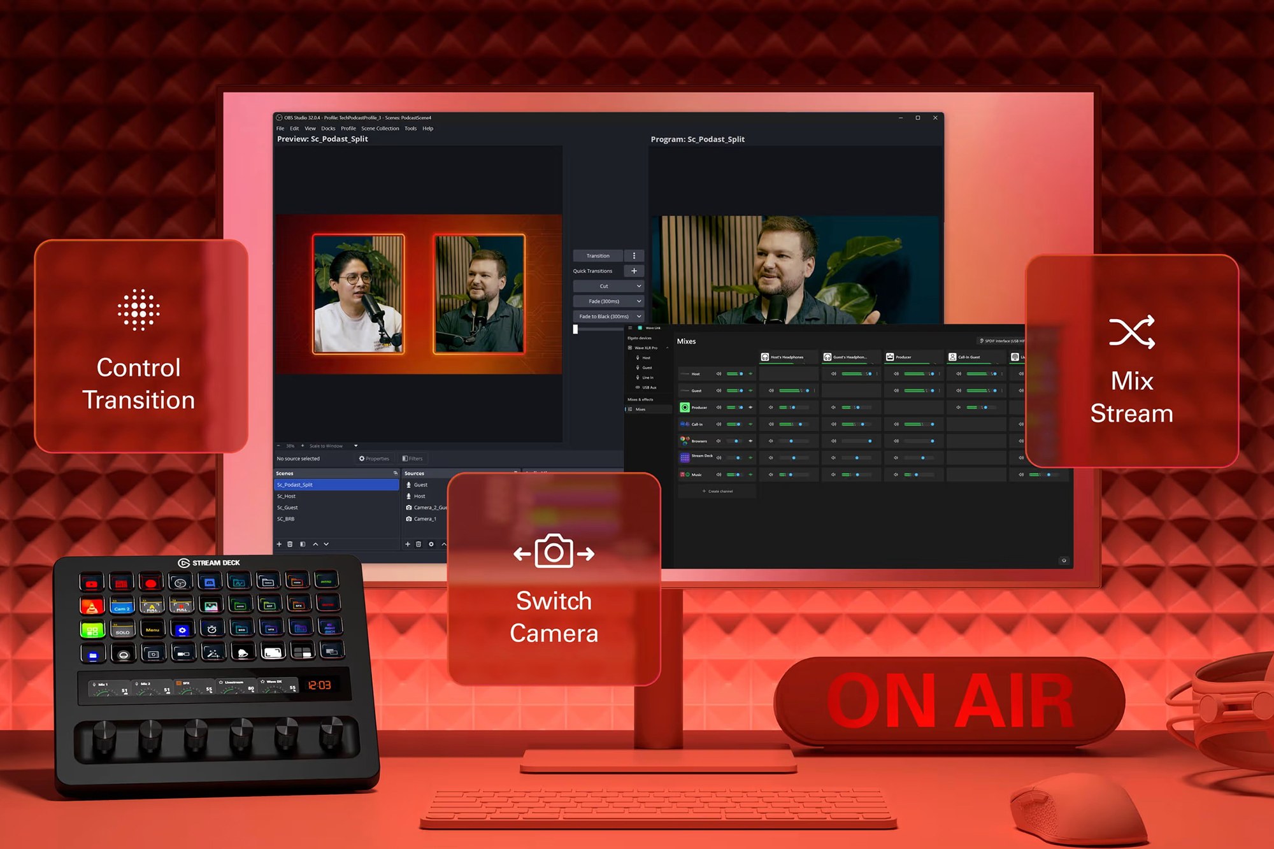Add a quick transition with the plus icon
Image resolution: width=1274 pixels, height=849 pixels.
634,271
